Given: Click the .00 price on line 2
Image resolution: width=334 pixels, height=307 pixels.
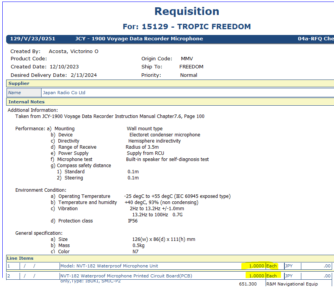Looking at the screenshot, I should (327, 276).
